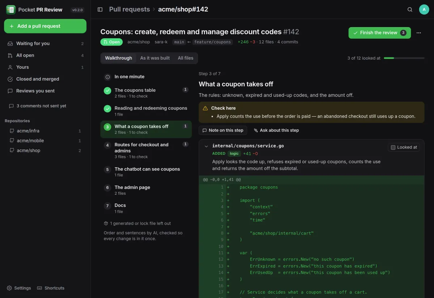
Task: Click the +246 additions count
Action: (243, 42)
